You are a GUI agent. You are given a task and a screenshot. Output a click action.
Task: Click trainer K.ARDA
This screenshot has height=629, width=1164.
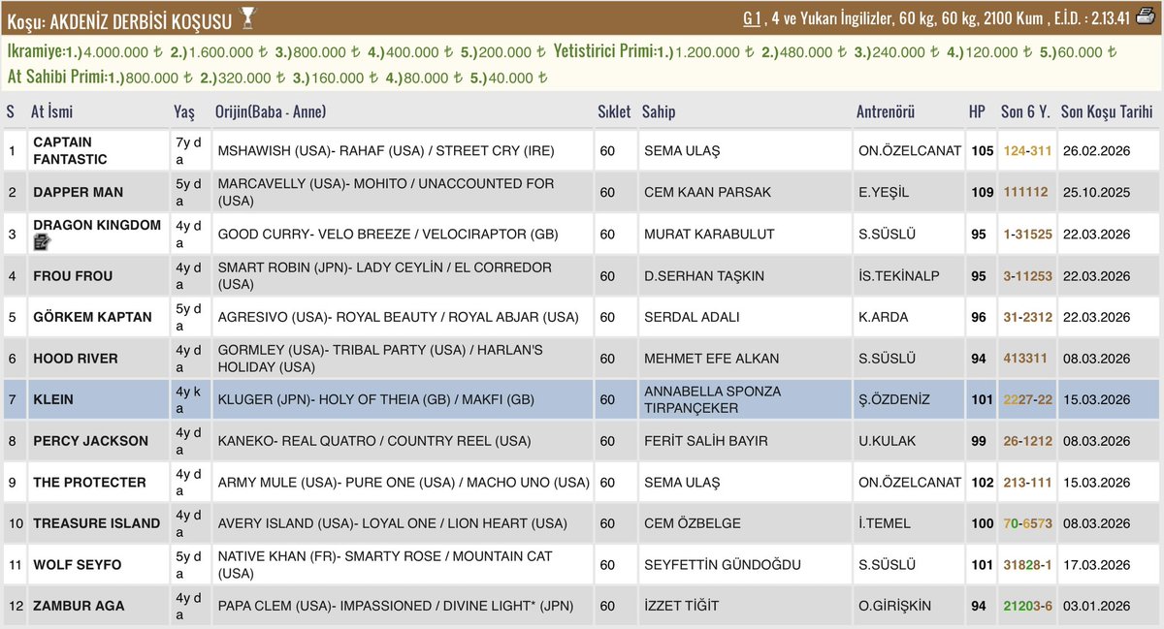[x=883, y=317]
